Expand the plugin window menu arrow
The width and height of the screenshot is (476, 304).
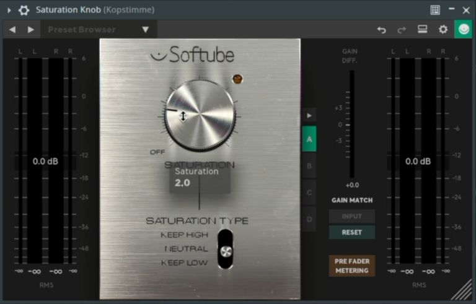tap(9, 10)
